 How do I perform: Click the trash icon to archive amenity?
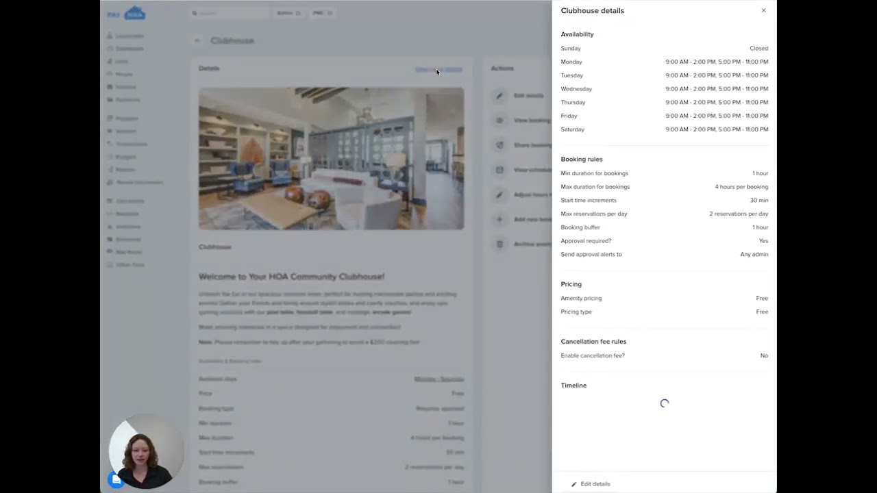[x=499, y=244]
